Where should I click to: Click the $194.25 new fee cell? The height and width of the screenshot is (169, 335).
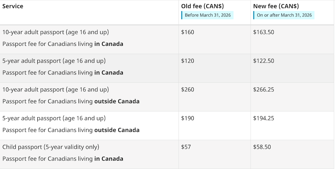pyautogui.click(x=263, y=118)
